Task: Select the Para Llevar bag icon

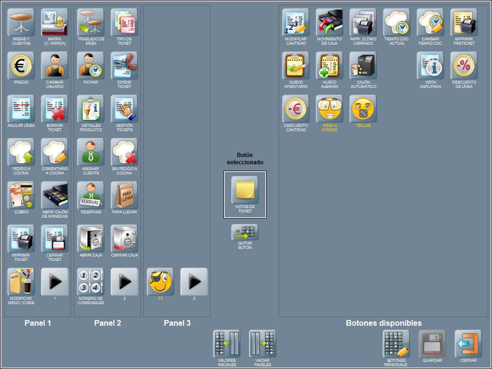Action: click(x=124, y=195)
